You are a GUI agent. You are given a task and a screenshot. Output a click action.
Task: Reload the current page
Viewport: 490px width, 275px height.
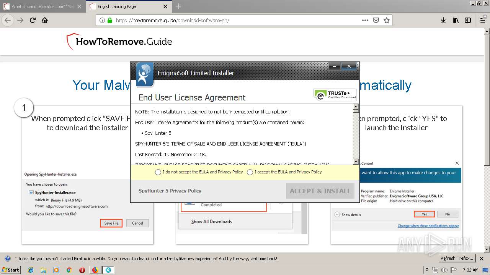(x=33, y=20)
